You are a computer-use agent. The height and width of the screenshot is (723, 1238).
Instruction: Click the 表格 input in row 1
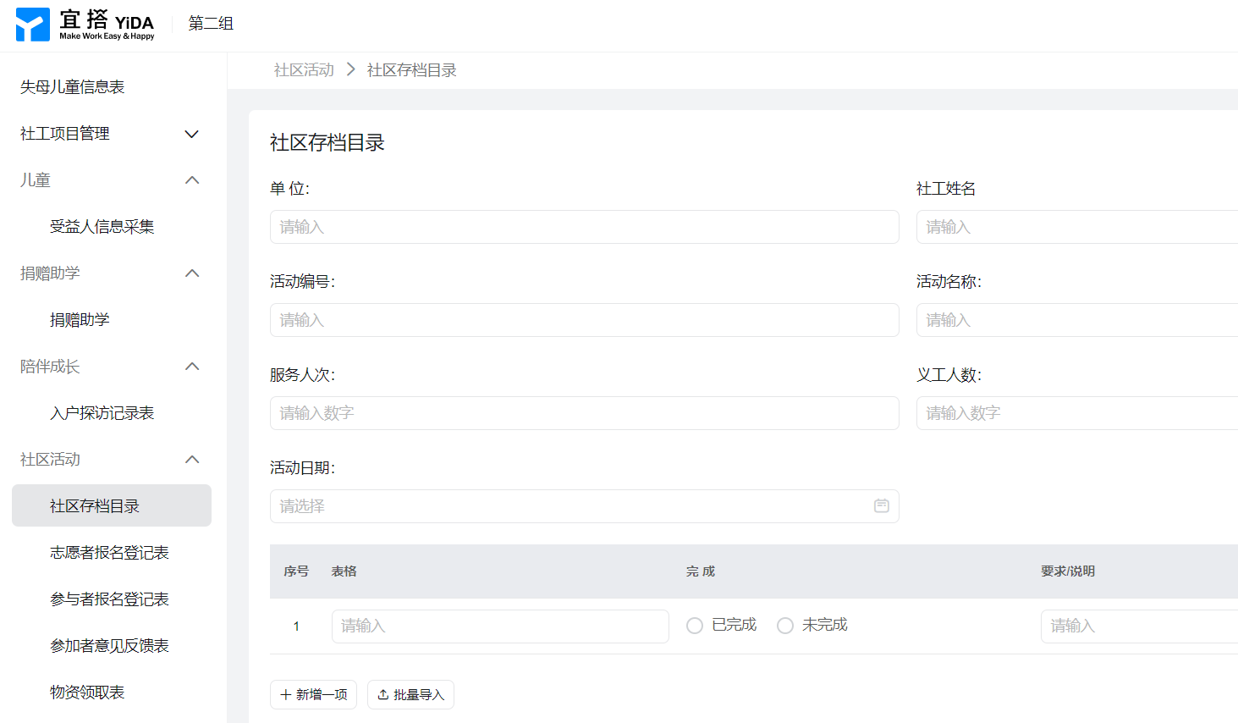click(499, 626)
